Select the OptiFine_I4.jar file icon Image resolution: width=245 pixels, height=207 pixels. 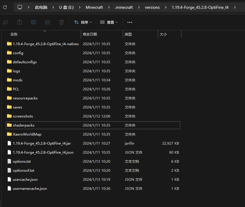pyautogui.click(x=9, y=143)
